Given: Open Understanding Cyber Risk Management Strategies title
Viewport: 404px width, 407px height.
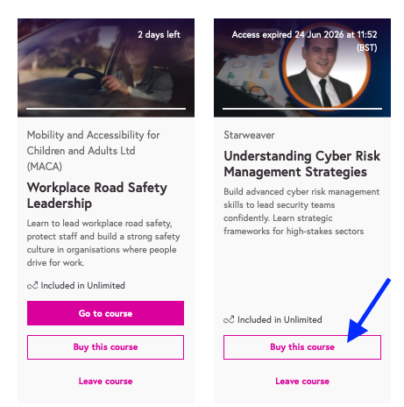Looking at the screenshot, I should click(x=302, y=164).
